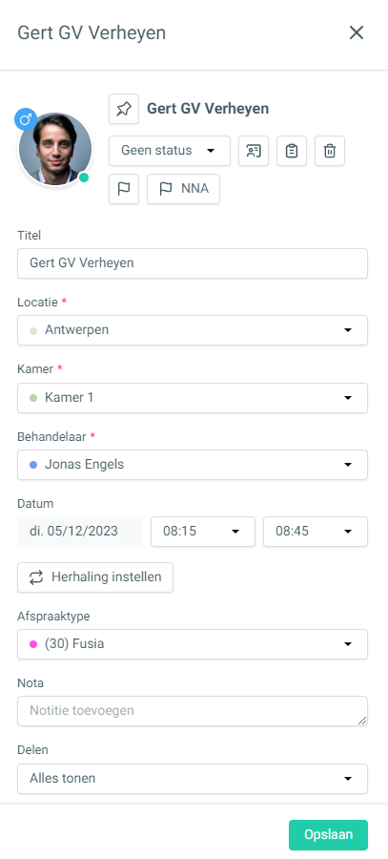
Task: Click the plain flag icon button
Action: [124, 189]
